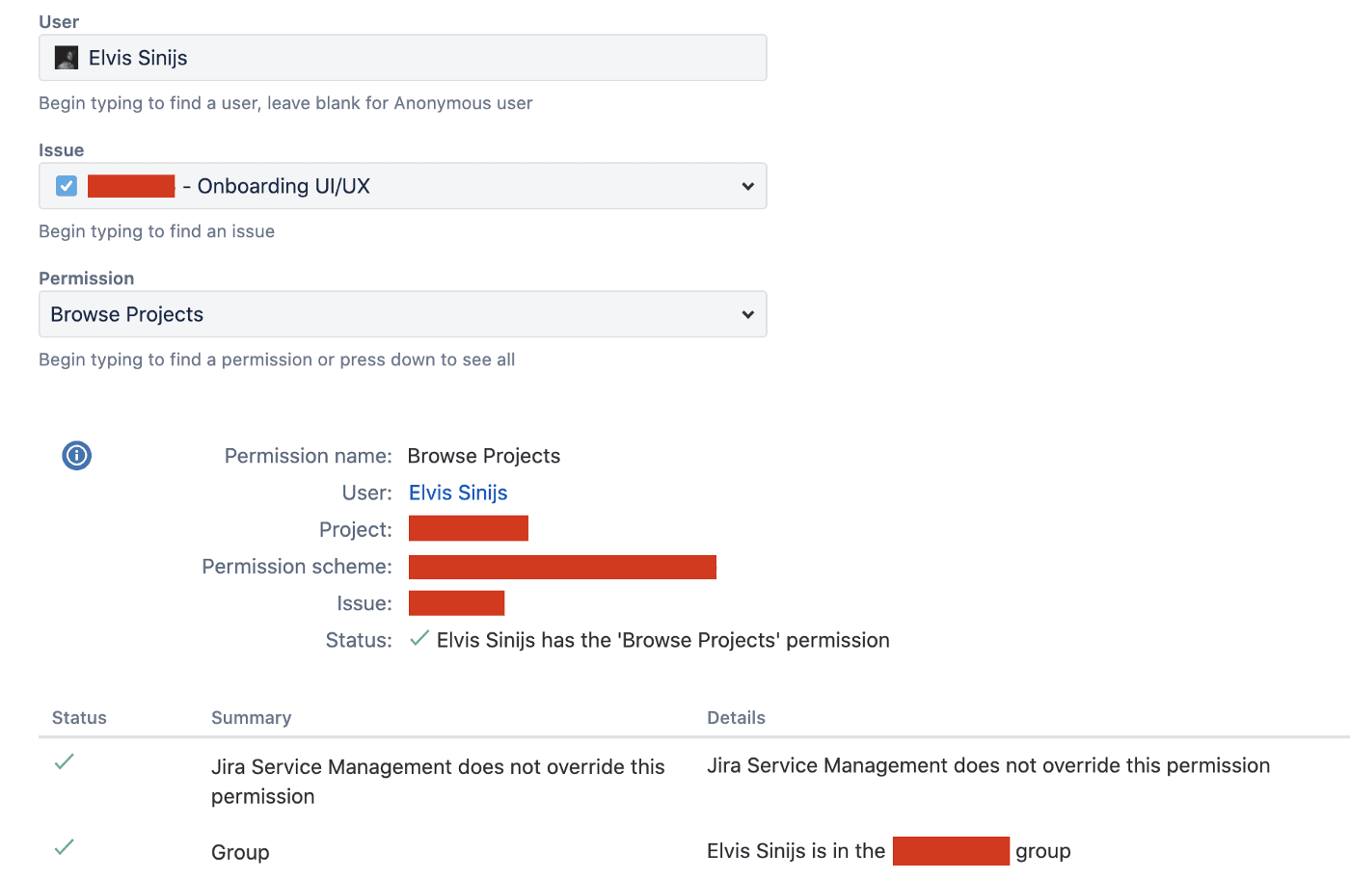Click Elvis Sinijs avatar in User field
Viewport: 1350px width, 880px height.
pos(67,58)
